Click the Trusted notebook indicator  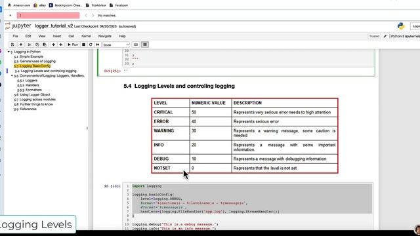point(374,36)
